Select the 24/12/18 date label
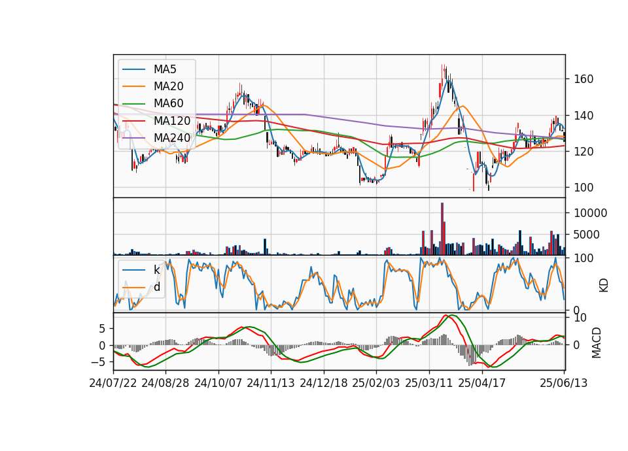 tap(324, 383)
